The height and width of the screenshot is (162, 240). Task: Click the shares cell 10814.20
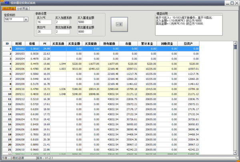click(91, 89)
